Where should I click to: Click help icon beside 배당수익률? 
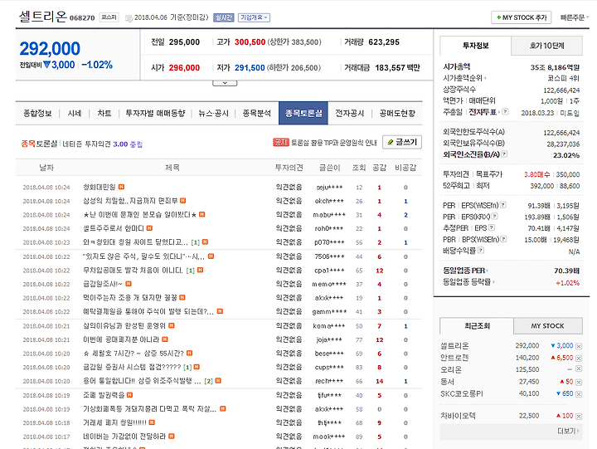tap(481, 250)
